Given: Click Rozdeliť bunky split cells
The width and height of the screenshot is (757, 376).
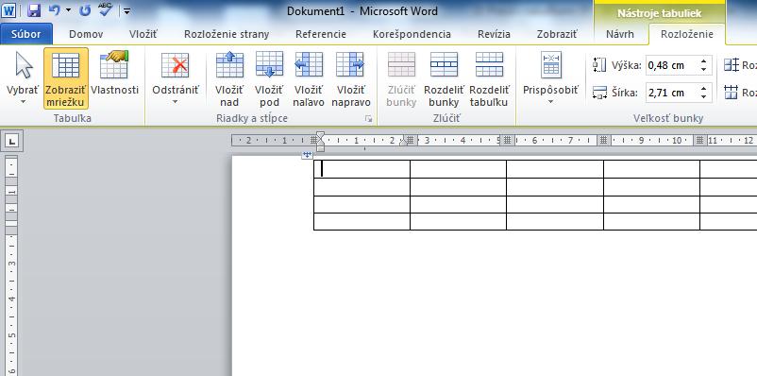Looking at the screenshot, I should click(x=444, y=78).
